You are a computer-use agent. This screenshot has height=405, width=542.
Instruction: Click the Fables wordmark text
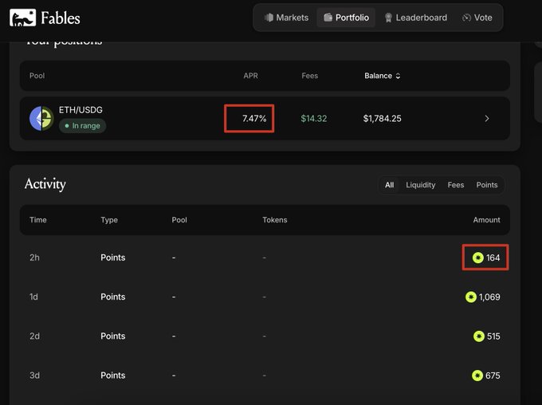point(61,18)
